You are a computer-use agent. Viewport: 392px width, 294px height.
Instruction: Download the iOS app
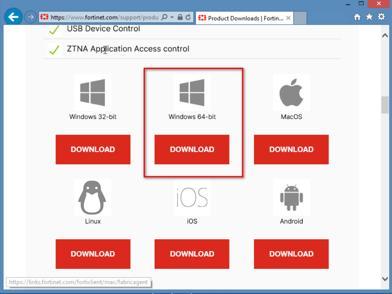(x=192, y=254)
